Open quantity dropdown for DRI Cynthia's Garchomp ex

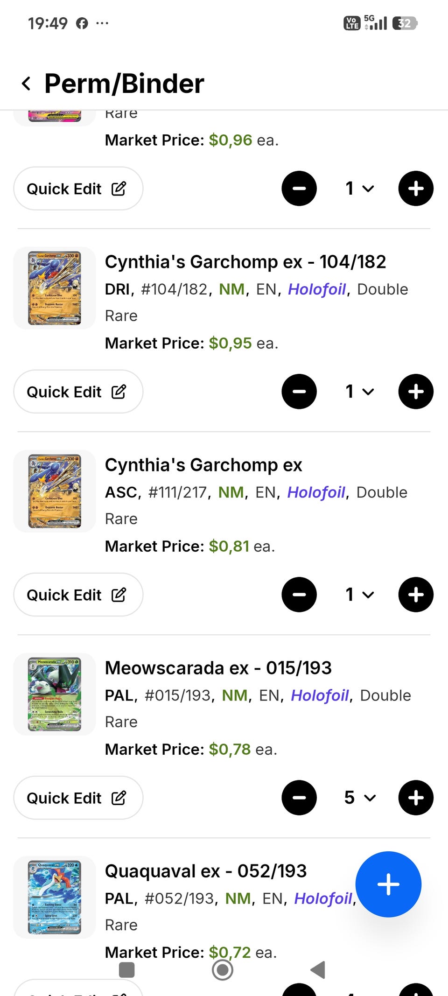(359, 392)
